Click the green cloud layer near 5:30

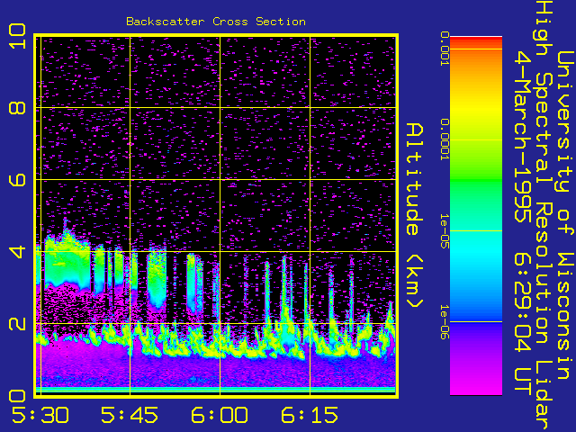coord(67,262)
